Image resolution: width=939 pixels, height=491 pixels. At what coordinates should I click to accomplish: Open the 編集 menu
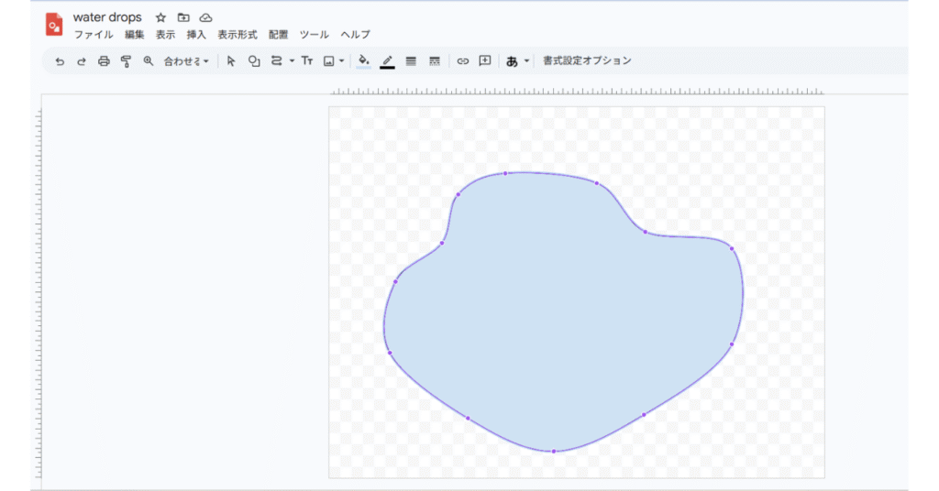click(x=134, y=35)
